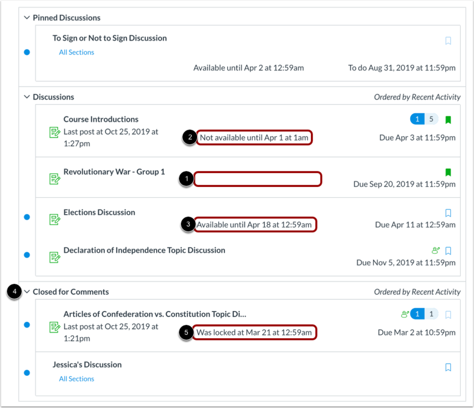This screenshot has width=474, height=408.
Task: Click 'Last post at Oct 25, 2019 at 1:21pm' text
Action: (111, 333)
